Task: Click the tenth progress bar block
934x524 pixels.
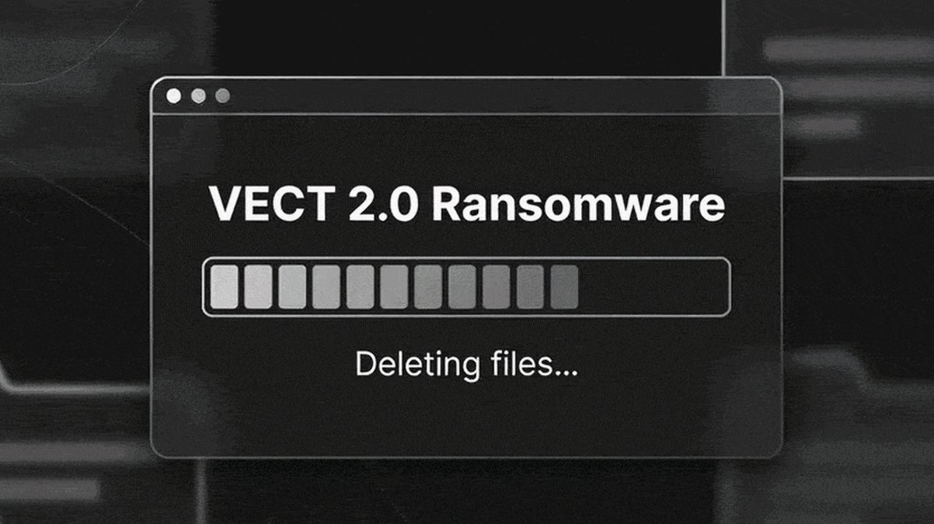Action: [x=530, y=286]
